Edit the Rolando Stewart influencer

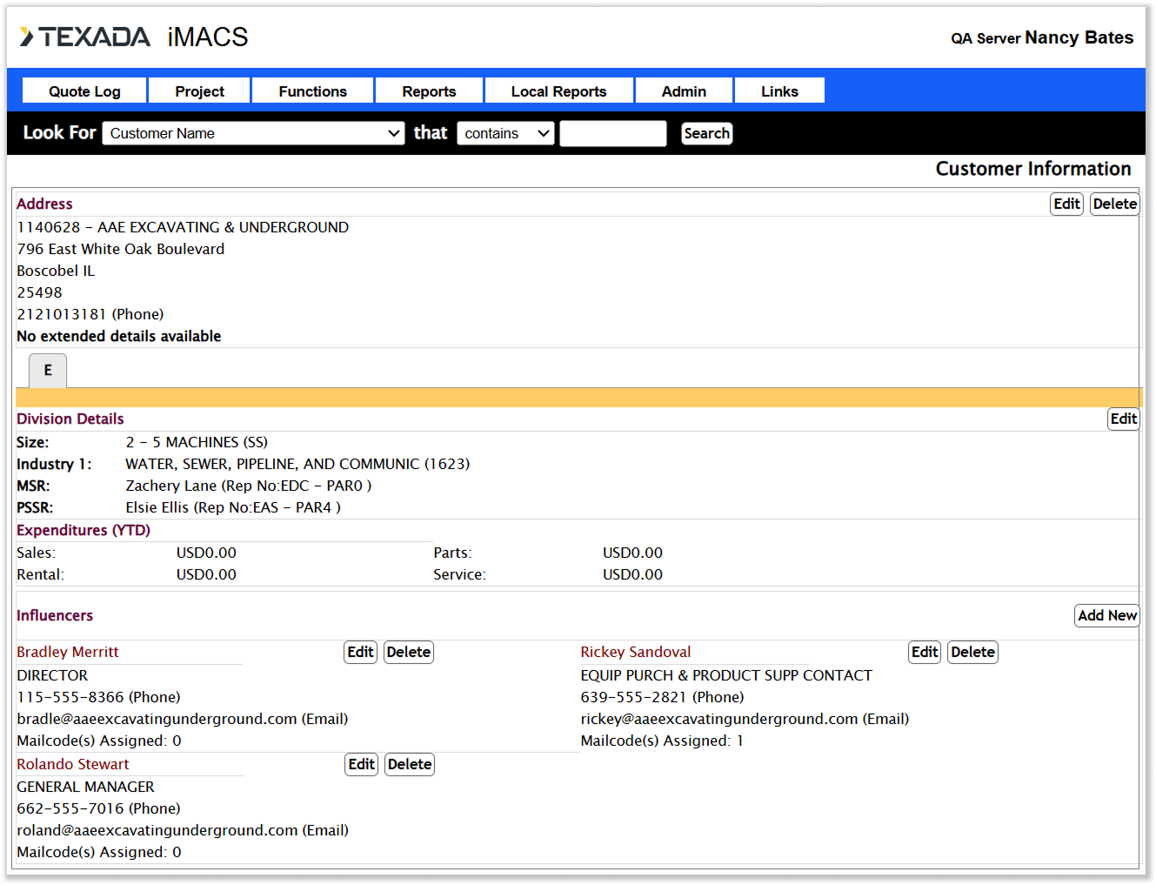coord(361,764)
